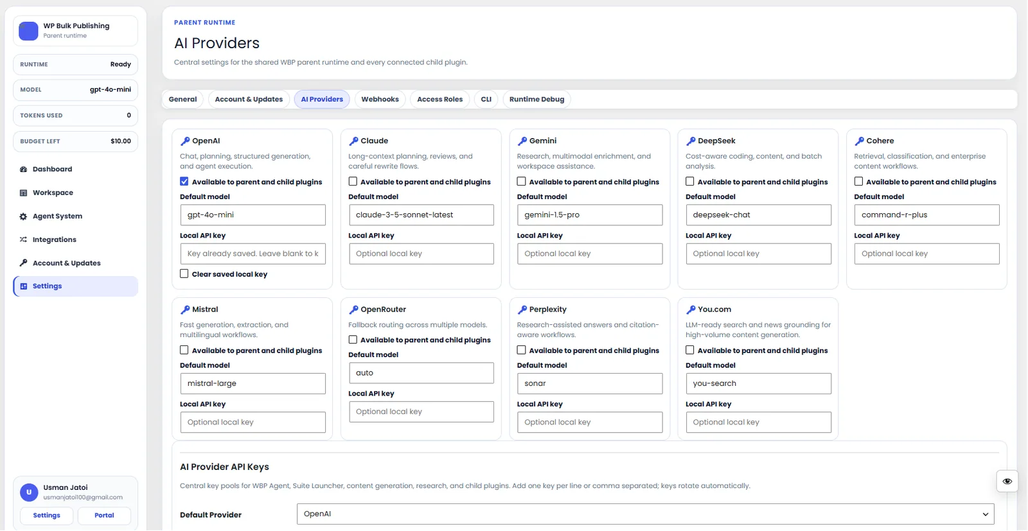Click the DeepSeek default model field
Screen dimensions: 1028x531
click(x=758, y=215)
